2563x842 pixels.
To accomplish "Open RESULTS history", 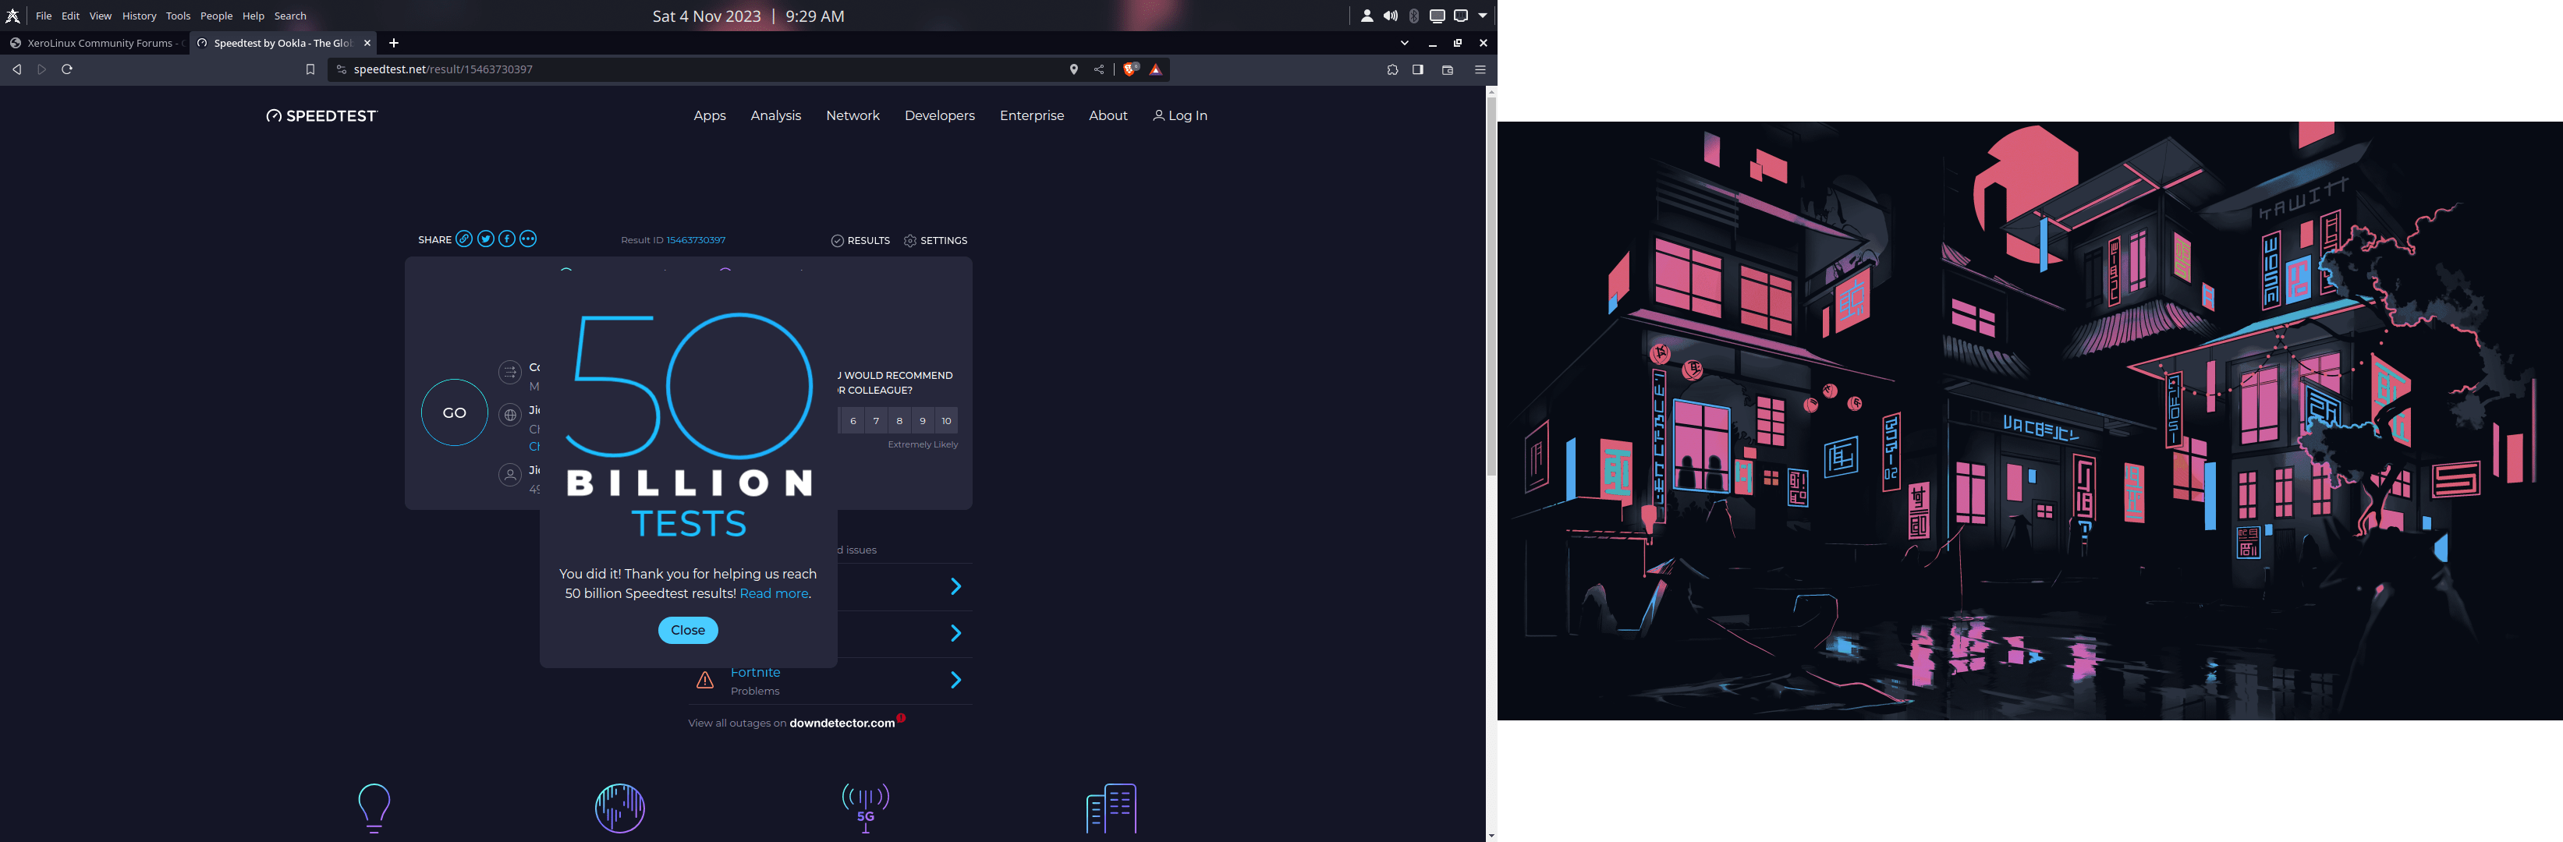I will 860,241.
